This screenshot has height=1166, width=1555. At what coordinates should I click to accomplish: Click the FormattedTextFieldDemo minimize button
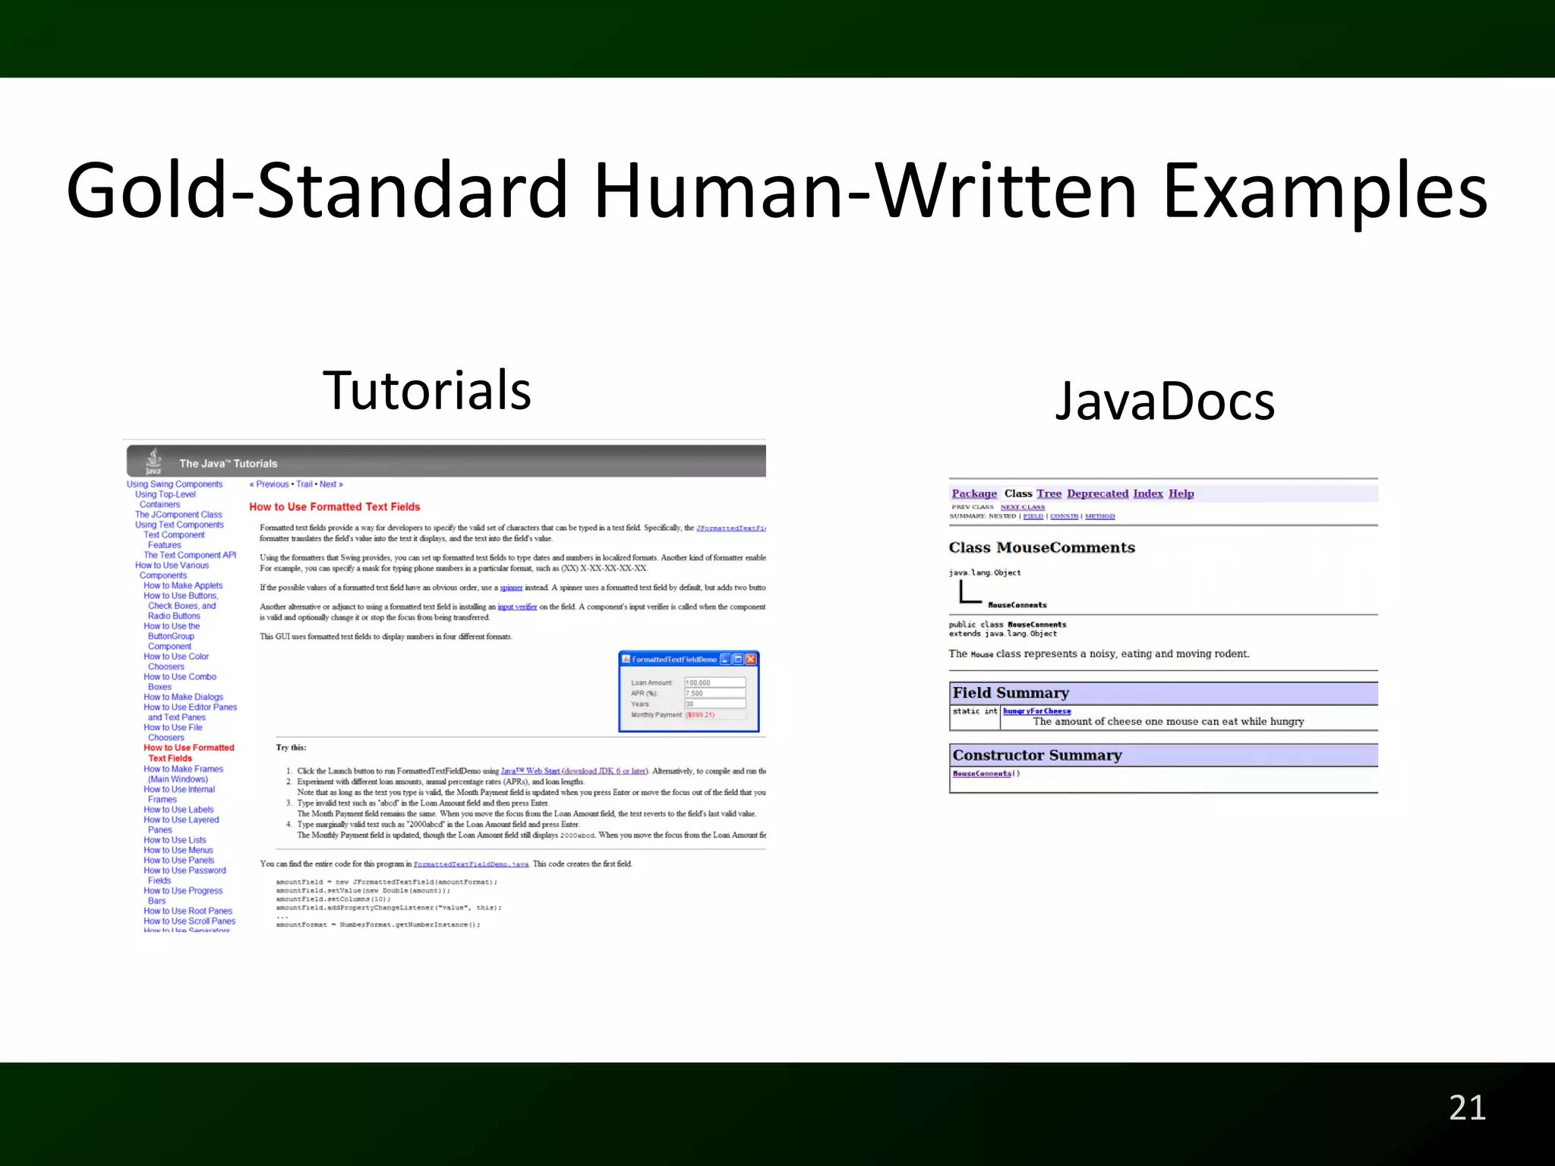[725, 659]
